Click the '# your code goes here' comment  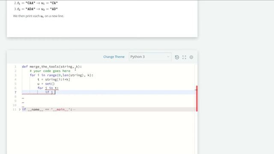[50, 71]
